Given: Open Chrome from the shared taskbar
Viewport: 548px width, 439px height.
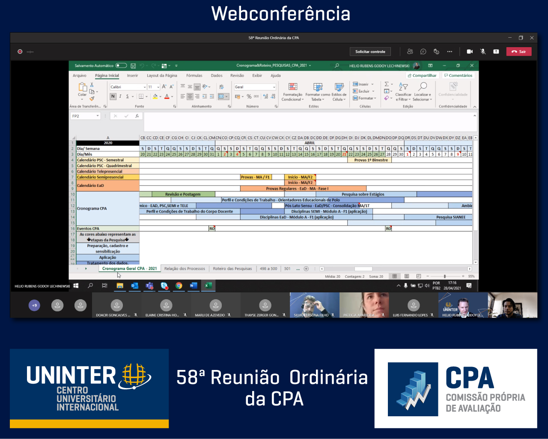Looking at the screenshot, I should 179,286.
